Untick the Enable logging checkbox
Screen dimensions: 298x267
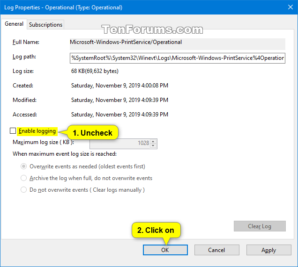click(13, 130)
